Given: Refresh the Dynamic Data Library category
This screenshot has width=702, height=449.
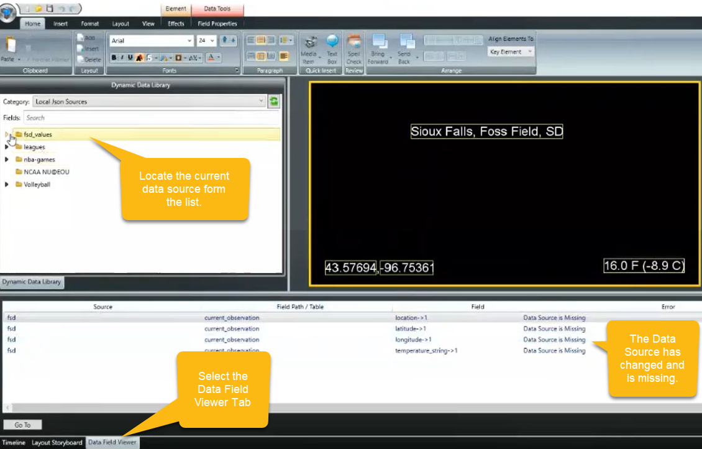Looking at the screenshot, I should click(273, 101).
